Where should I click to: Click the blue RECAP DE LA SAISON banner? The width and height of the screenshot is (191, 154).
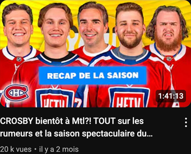coord(93,75)
